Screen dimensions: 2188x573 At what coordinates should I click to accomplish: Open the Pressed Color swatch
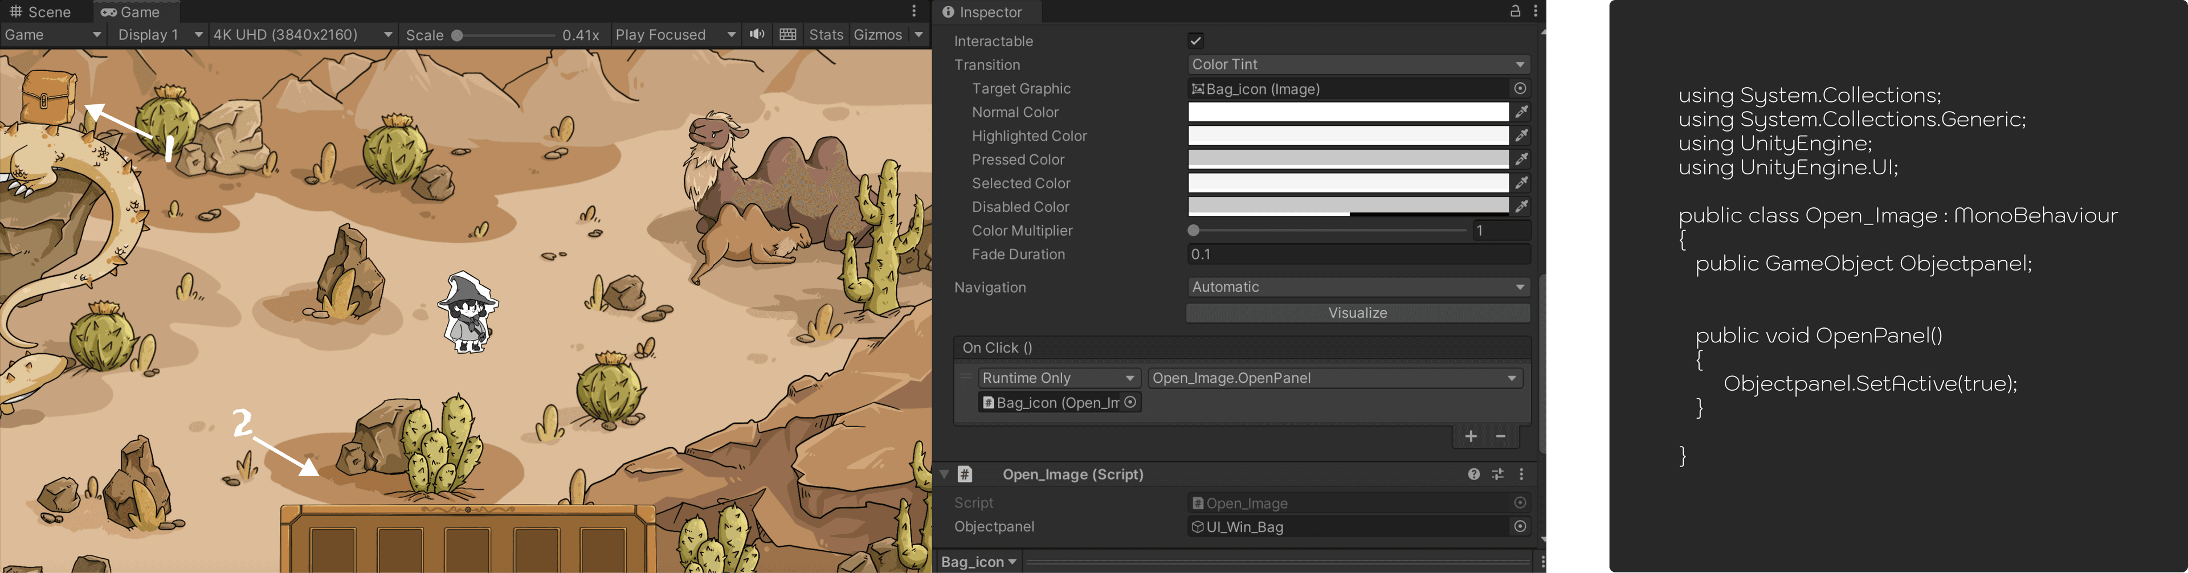click(1348, 159)
